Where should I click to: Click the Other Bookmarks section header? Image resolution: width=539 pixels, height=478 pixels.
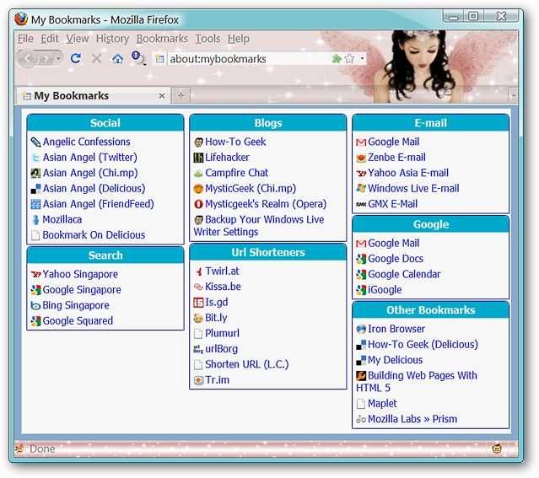pos(430,310)
